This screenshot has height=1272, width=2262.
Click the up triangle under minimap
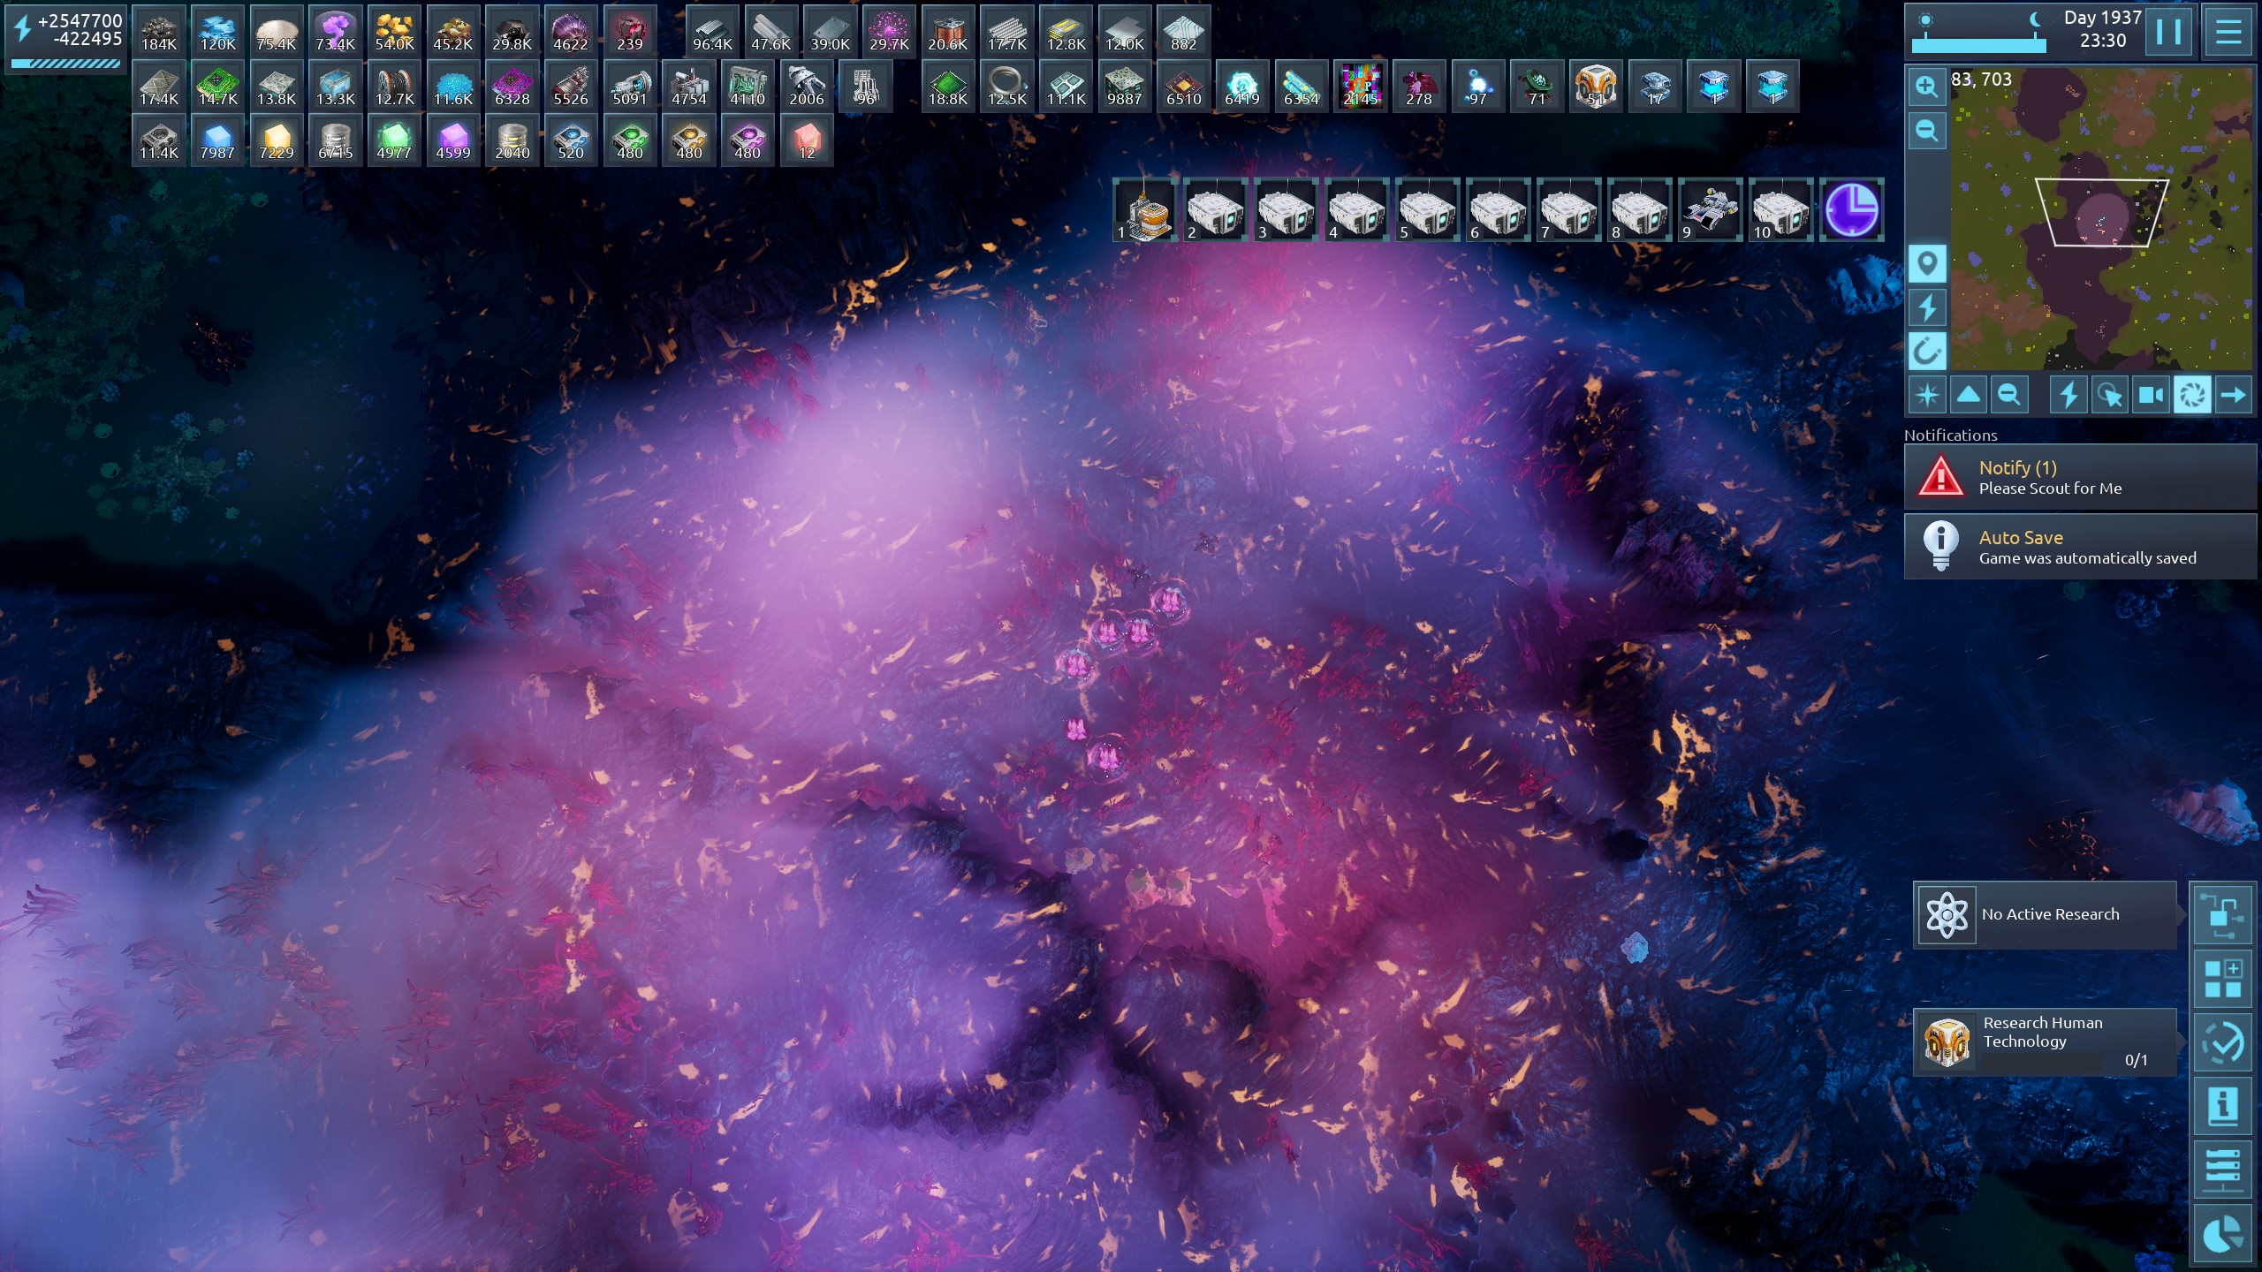1969,395
